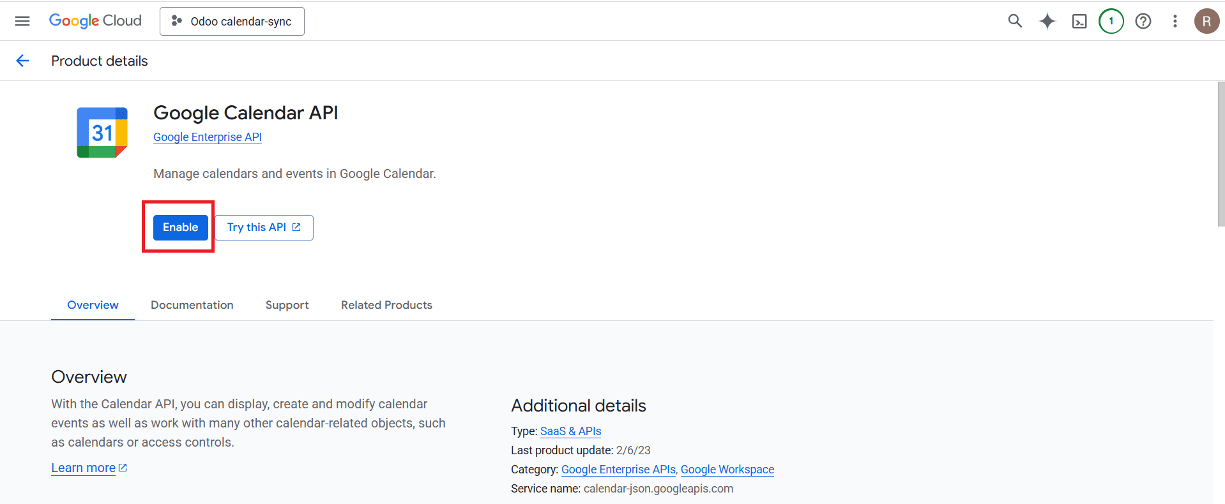Open the help question mark icon
This screenshot has width=1225, height=504.
click(x=1143, y=21)
